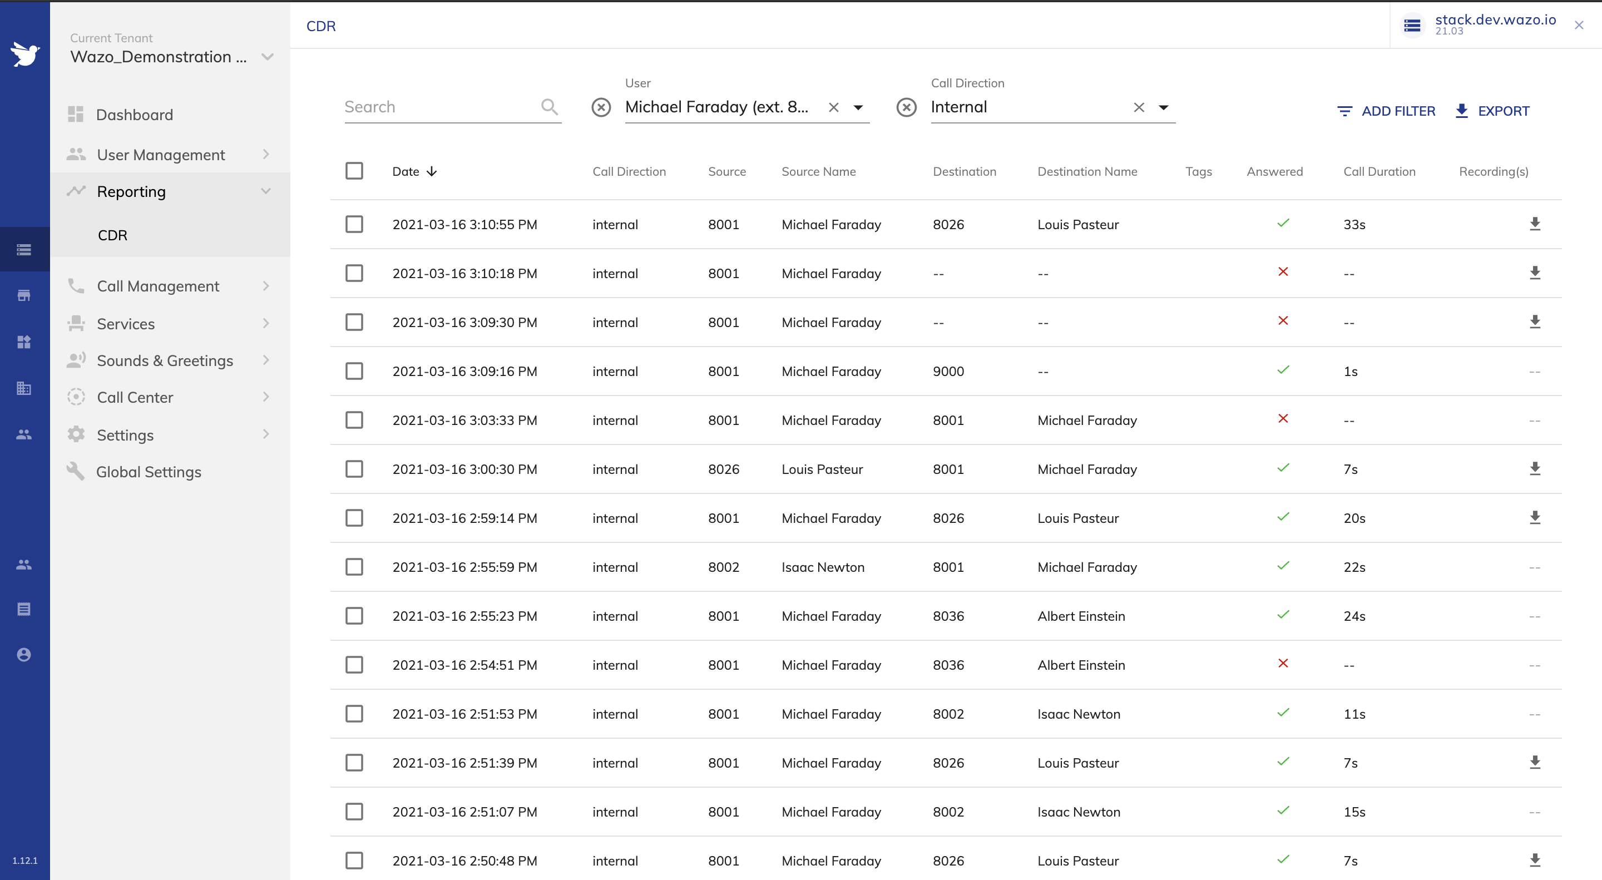Open the building icon in blue sidebar
The height and width of the screenshot is (880, 1602).
coord(24,389)
